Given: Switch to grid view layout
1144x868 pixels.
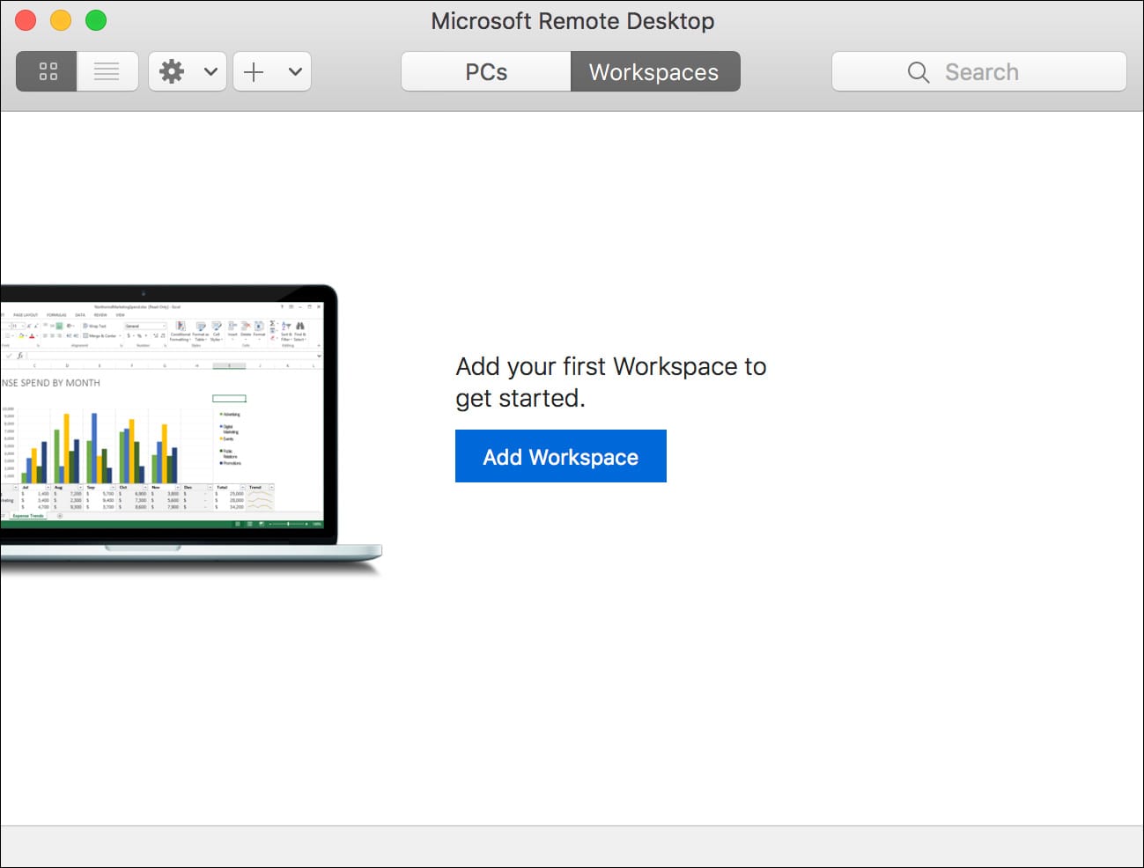Looking at the screenshot, I should coord(47,71).
